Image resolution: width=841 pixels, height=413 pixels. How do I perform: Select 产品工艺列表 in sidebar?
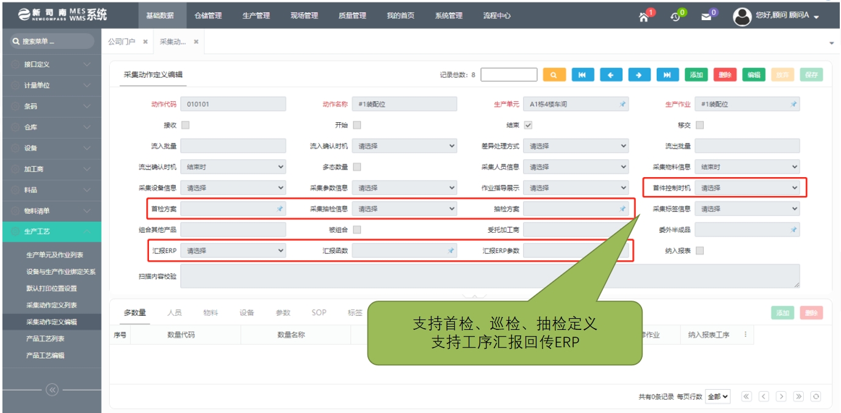pyautogui.click(x=45, y=338)
